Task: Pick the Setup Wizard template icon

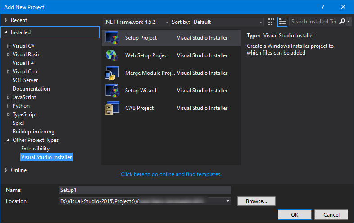Action: (111, 91)
